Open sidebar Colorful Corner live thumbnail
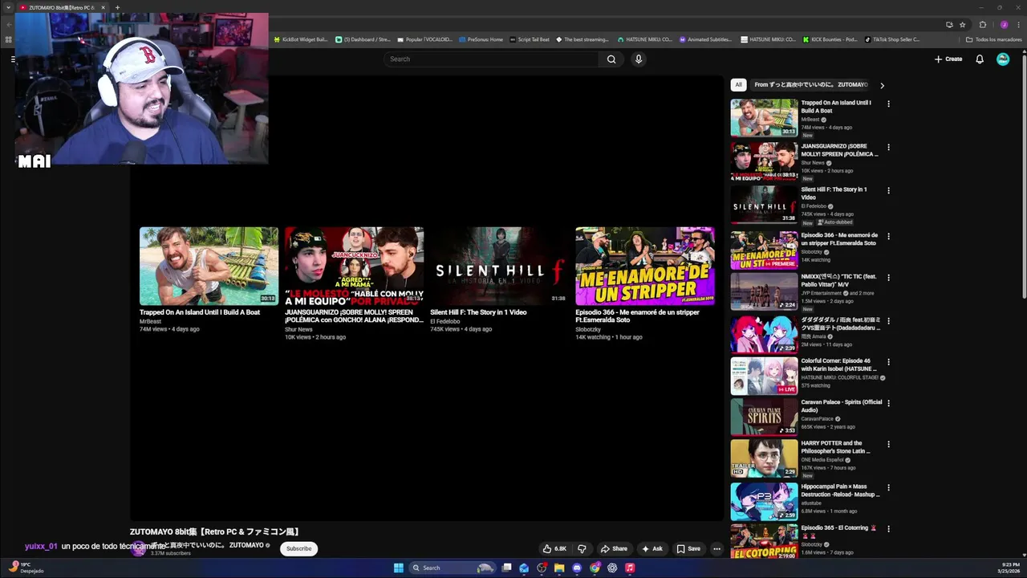The width and height of the screenshot is (1027, 578). [764, 375]
